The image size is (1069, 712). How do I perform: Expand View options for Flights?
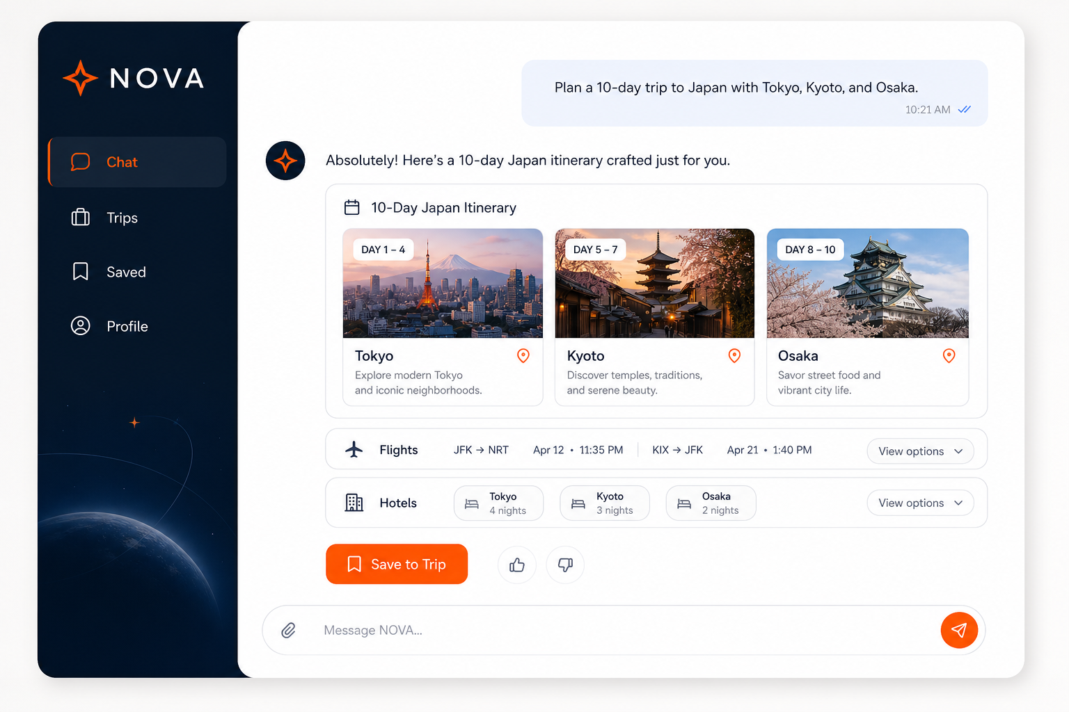[920, 451]
